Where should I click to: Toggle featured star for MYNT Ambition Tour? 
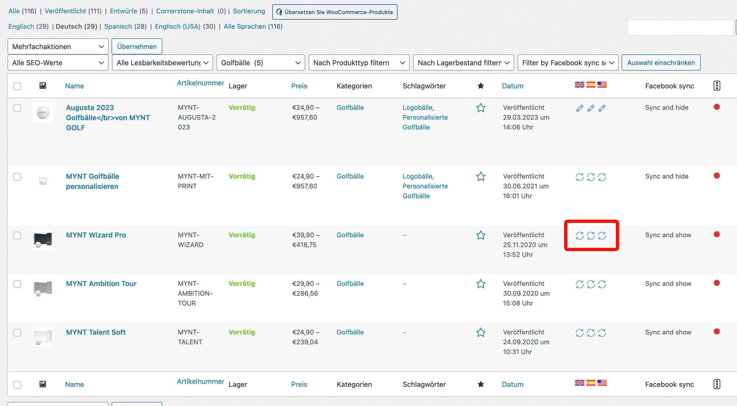[x=481, y=284]
